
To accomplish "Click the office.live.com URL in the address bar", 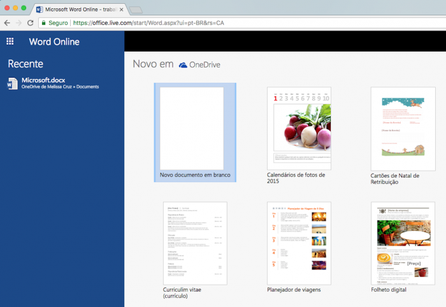I will click(148, 23).
